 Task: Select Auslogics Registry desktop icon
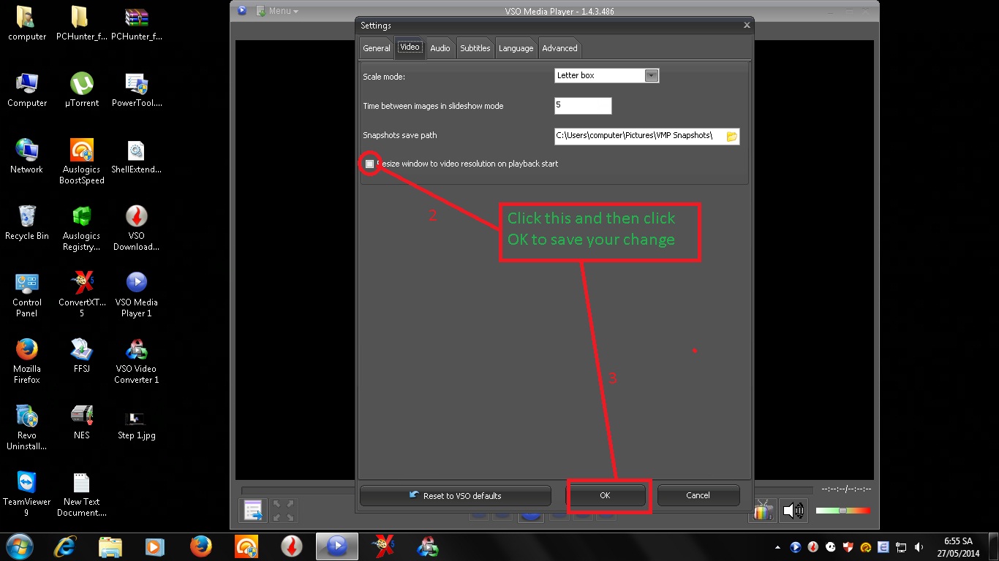tap(81, 228)
